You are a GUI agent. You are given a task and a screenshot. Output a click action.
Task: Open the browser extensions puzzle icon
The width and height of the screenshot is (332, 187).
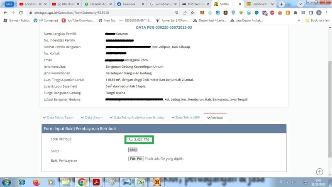point(295,12)
